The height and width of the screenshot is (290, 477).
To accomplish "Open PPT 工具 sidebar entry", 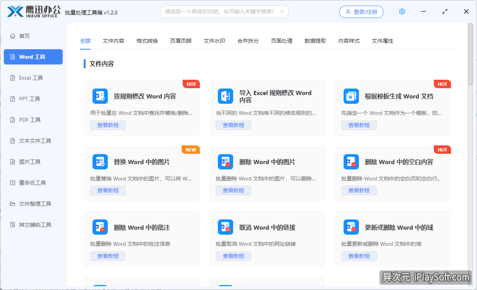I will point(33,99).
